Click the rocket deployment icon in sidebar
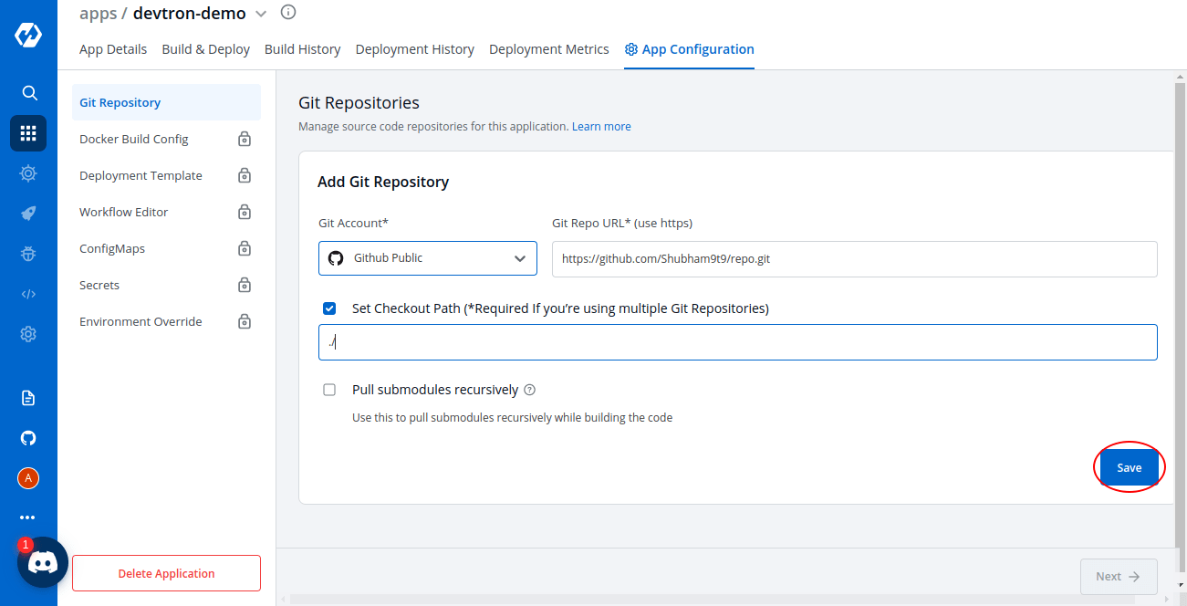The width and height of the screenshot is (1187, 606). 28,213
